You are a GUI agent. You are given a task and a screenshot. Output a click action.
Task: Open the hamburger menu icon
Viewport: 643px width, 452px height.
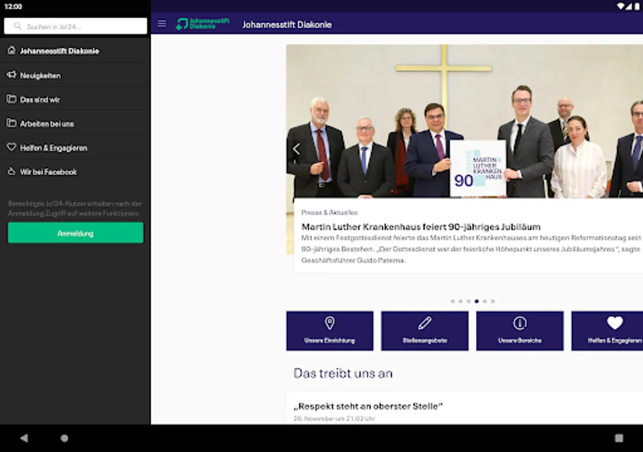[162, 24]
